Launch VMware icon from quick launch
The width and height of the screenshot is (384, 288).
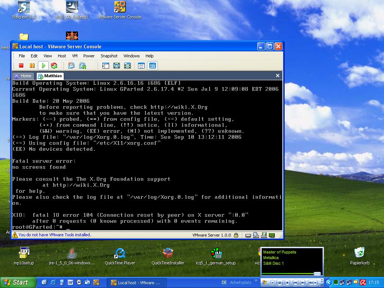pyautogui.click(x=96, y=282)
